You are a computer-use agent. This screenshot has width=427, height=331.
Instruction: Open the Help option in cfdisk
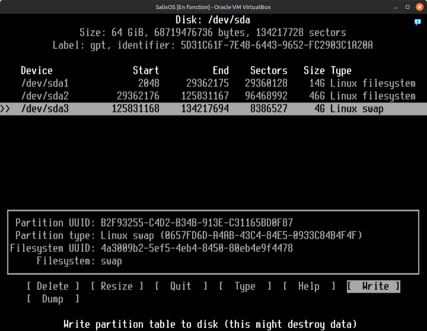click(x=309, y=286)
